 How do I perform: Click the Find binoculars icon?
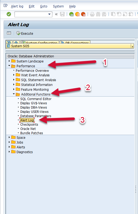coord(98,14)
